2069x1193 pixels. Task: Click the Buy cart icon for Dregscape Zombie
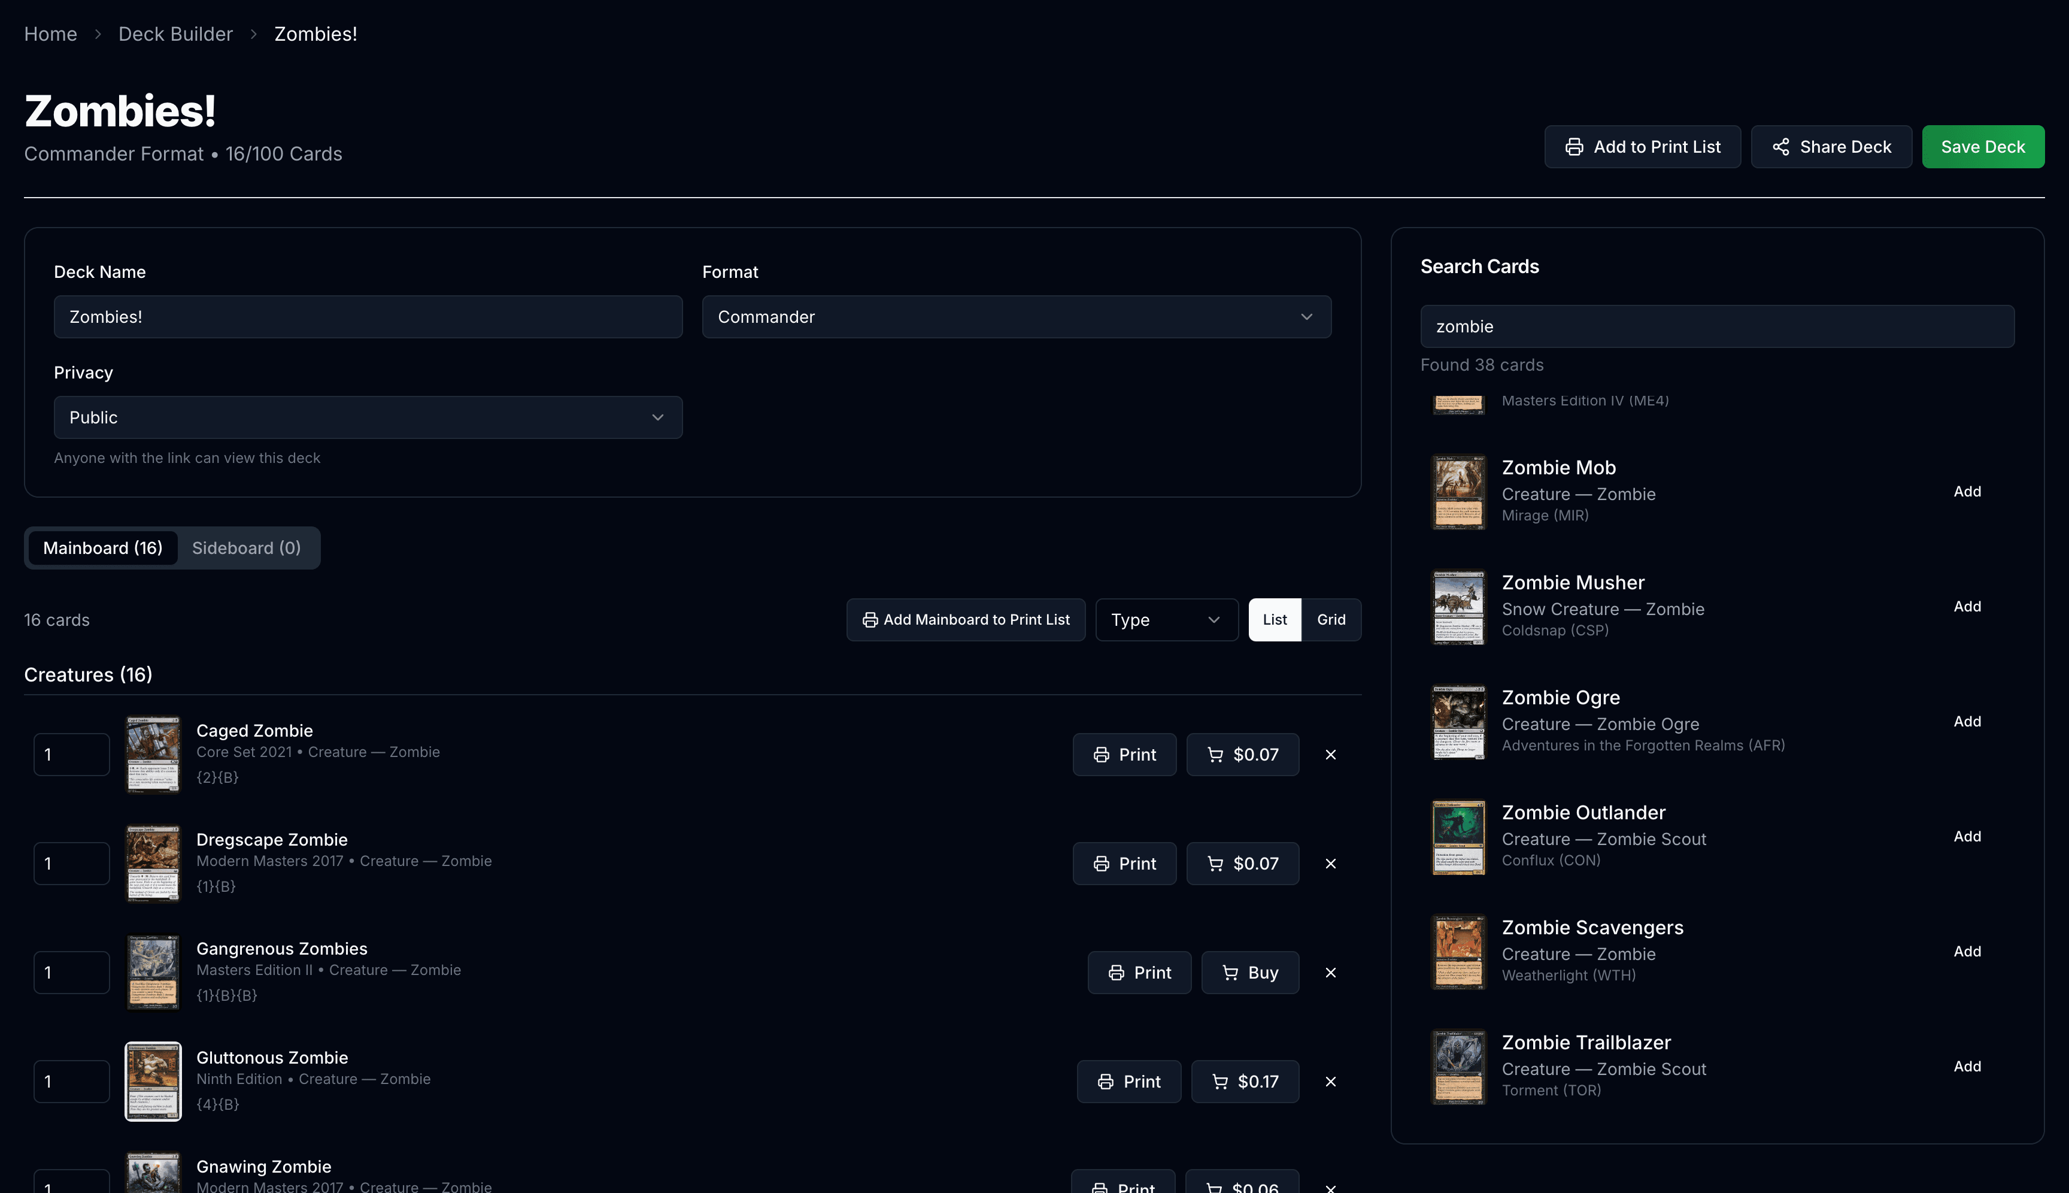[x=1214, y=863]
